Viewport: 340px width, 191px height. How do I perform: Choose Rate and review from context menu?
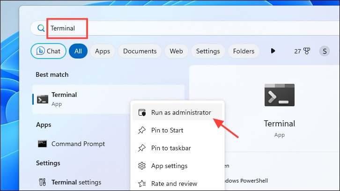tap(177, 184)
